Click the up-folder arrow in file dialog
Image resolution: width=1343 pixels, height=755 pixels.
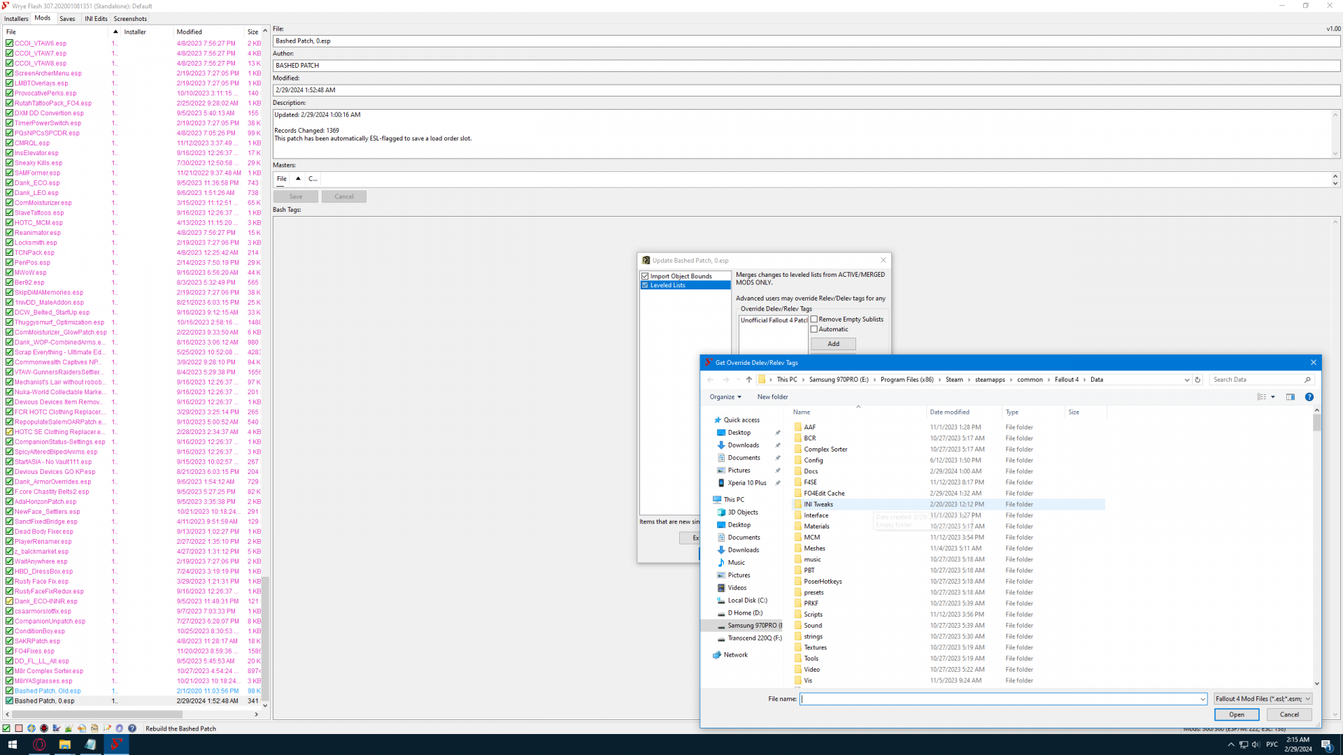click(749, 380)
